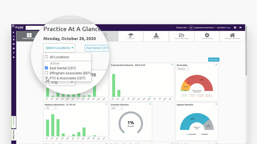Click the gray segment of Hygiene Retention chart
The width and height of the screenshot is (257, 144).
208,125
